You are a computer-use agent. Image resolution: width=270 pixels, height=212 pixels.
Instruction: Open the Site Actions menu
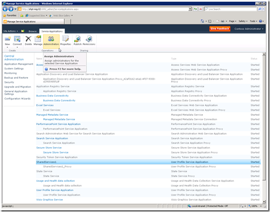tap(10, 31)
